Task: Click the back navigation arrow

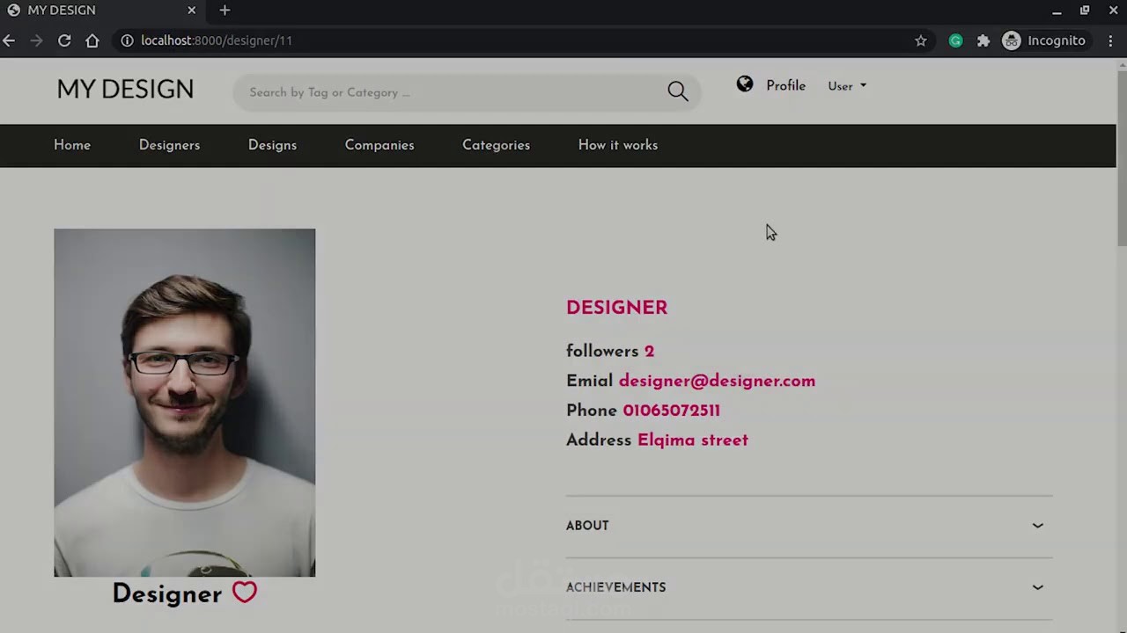Action: point(9,40)
